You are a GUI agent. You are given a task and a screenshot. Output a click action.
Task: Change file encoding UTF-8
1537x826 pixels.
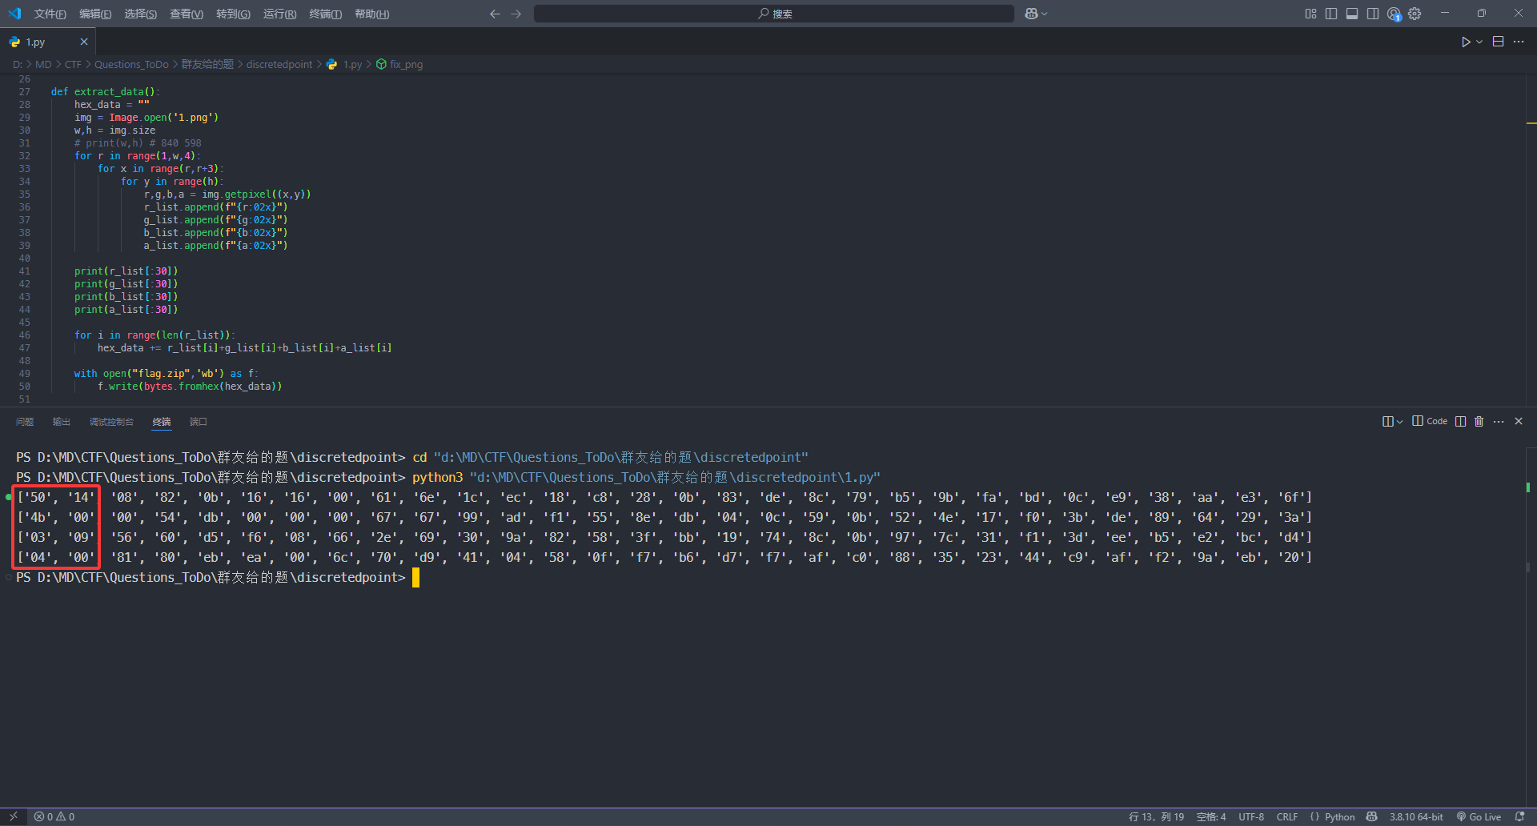pyautogui.click(x=1251, y=816)
